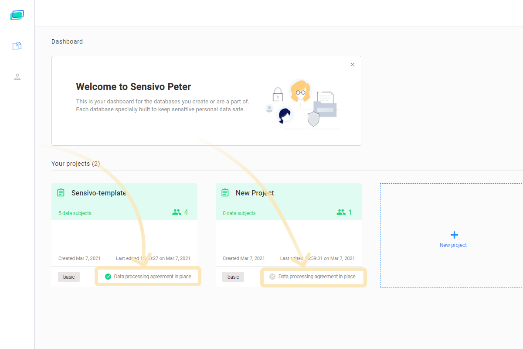Click the plus icon for New project
Screen dimensions: 523x349
(454, 235)
